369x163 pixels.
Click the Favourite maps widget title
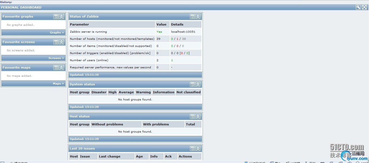click(16, 68)
